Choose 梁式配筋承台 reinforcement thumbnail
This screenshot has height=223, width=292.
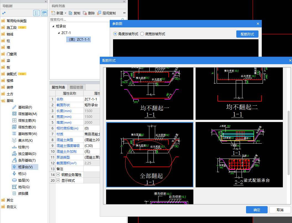(x=239, y=155)
